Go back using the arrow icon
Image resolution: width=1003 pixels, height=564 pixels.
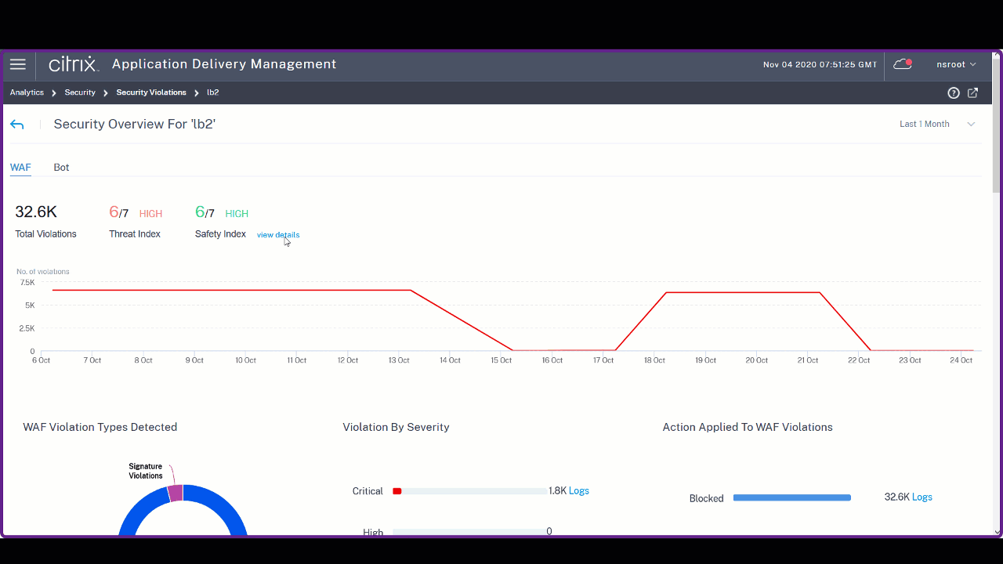coord(17,125)
